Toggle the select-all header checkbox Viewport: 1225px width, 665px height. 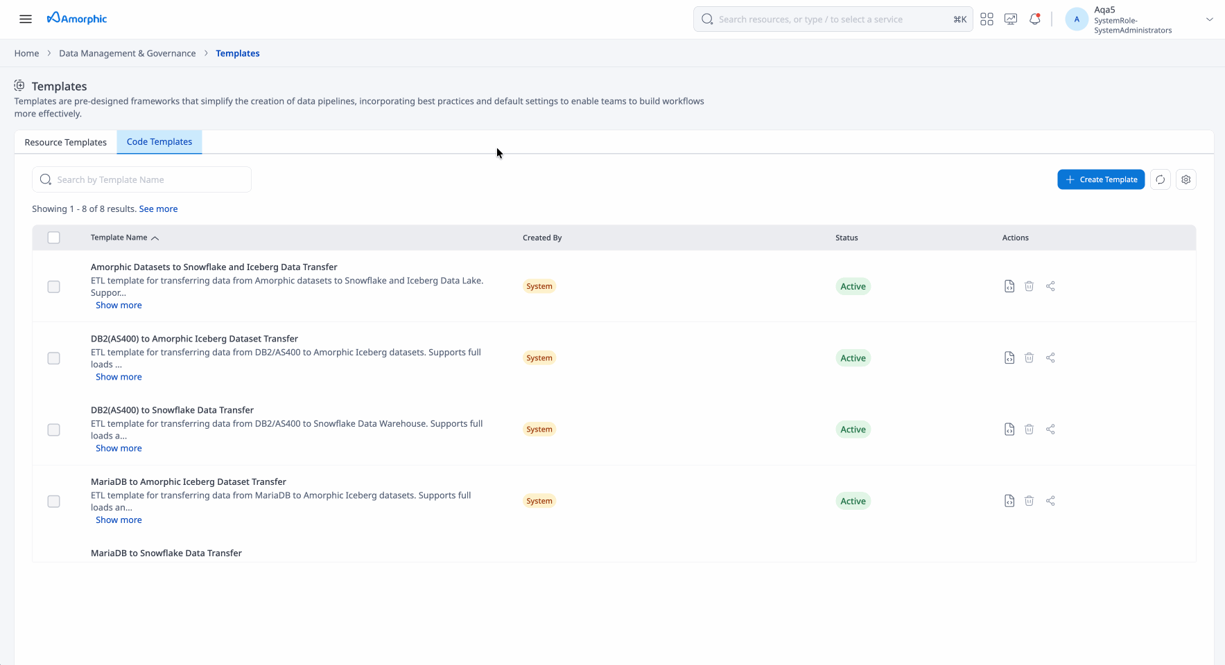tap(53, 238)
